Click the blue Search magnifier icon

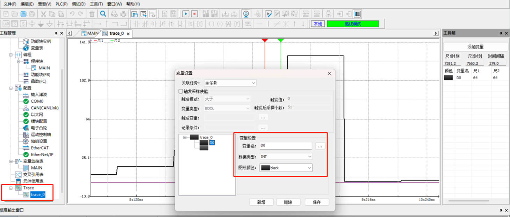(103, 14)
